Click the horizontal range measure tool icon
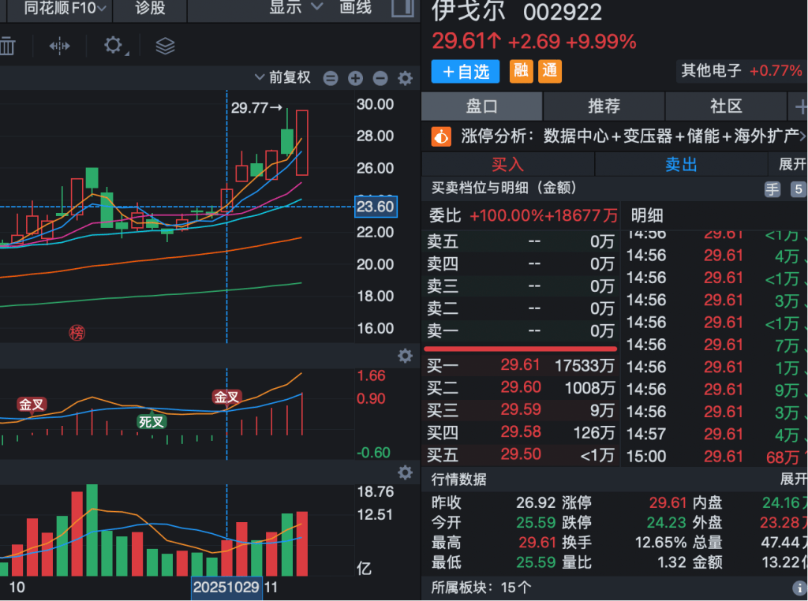Image resolution: width=808 pixels, height=601 pixels. (x=60, y=46)
